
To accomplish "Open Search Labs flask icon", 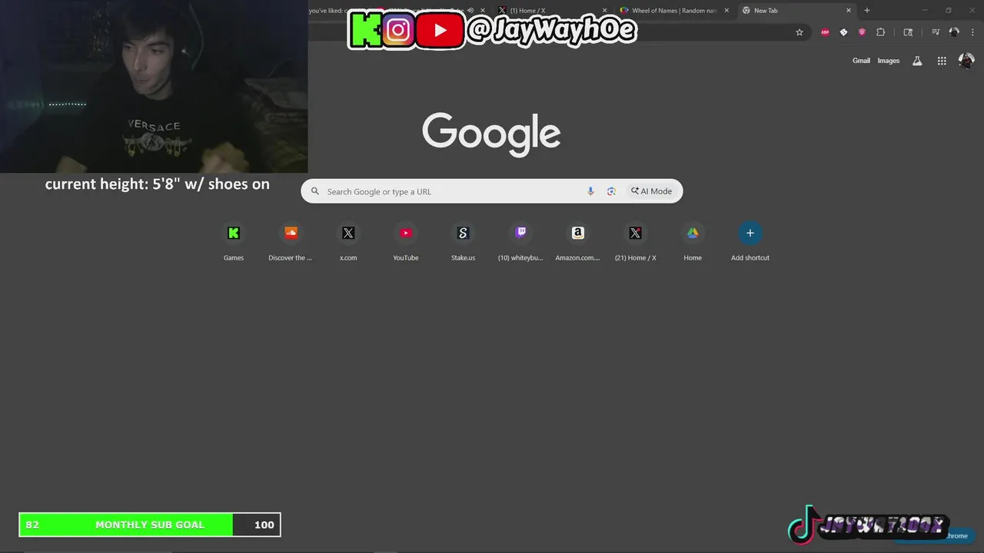I will pos(917,61).
